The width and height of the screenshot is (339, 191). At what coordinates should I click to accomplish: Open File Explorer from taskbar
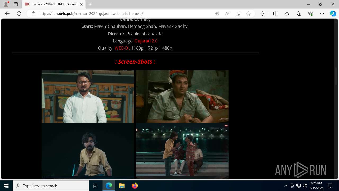(122, 186)
